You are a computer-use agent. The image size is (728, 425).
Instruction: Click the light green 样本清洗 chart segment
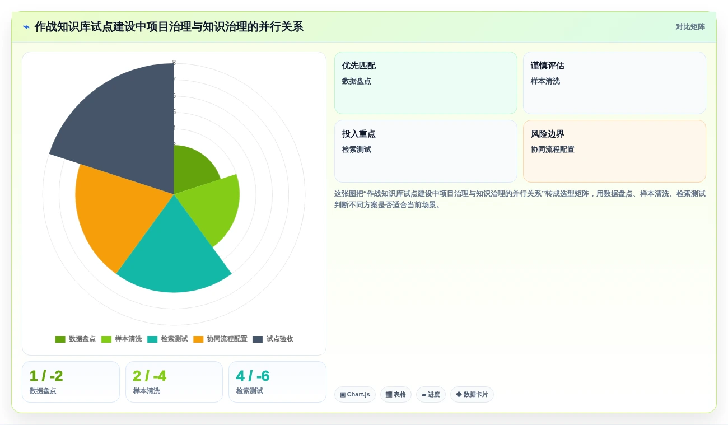pyautogui.click(x=213, y=207)
